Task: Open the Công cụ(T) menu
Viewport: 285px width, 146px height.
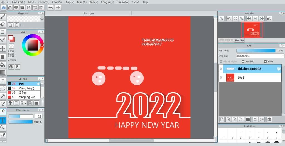Action: coord(107,2)
